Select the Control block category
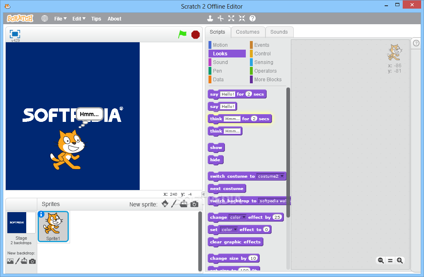 point(268,54)
